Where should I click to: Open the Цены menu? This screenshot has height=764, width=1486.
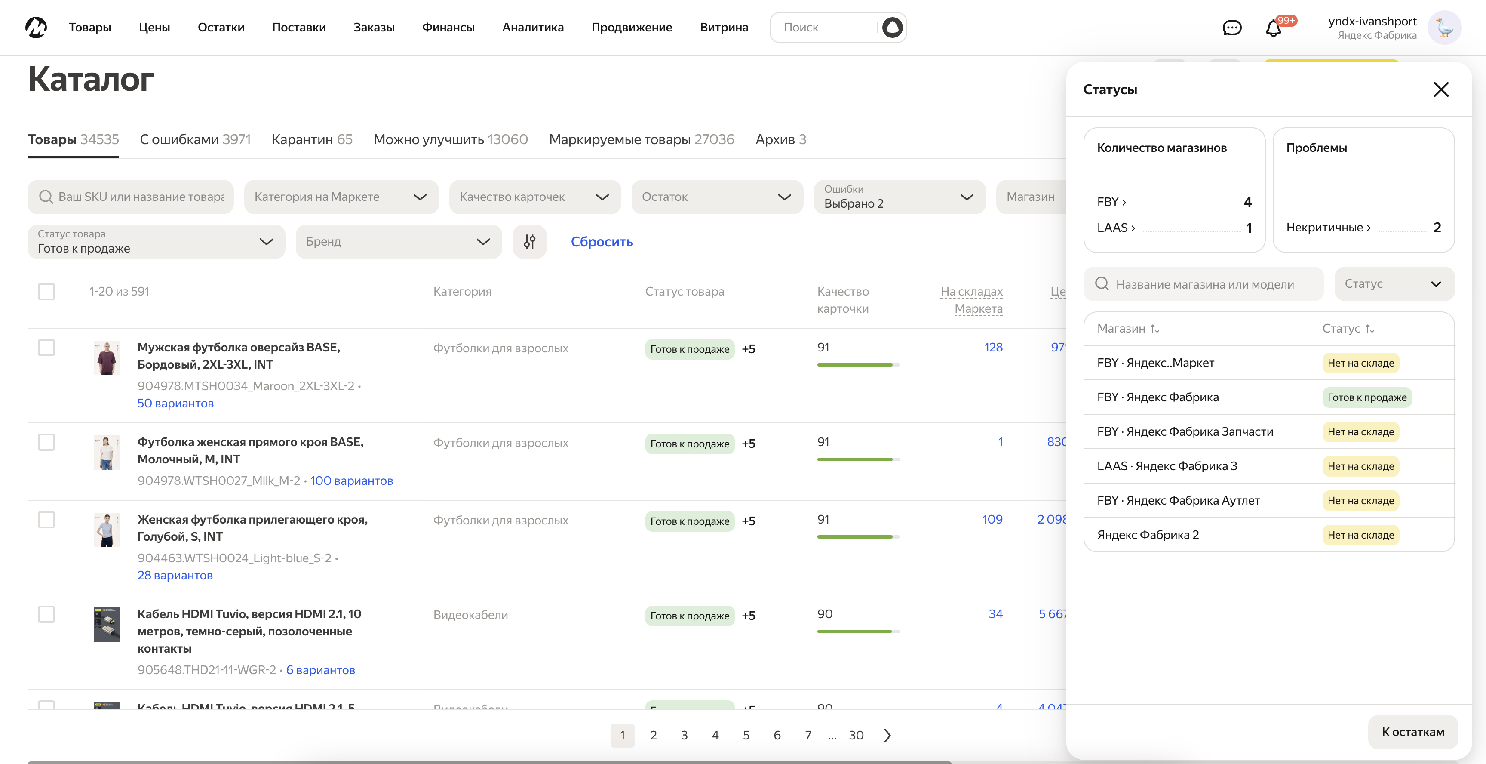(x=154, y=27)
